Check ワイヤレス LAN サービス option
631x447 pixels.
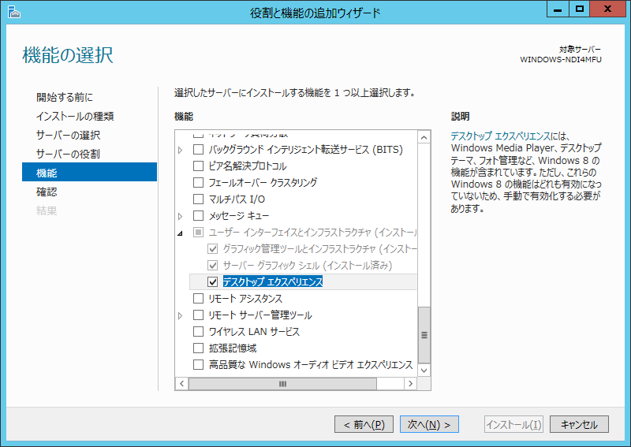point(199,332)
